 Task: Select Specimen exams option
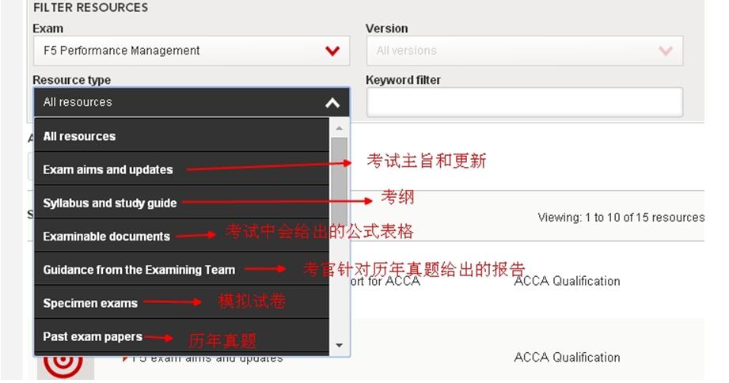(x=182, y=303)
